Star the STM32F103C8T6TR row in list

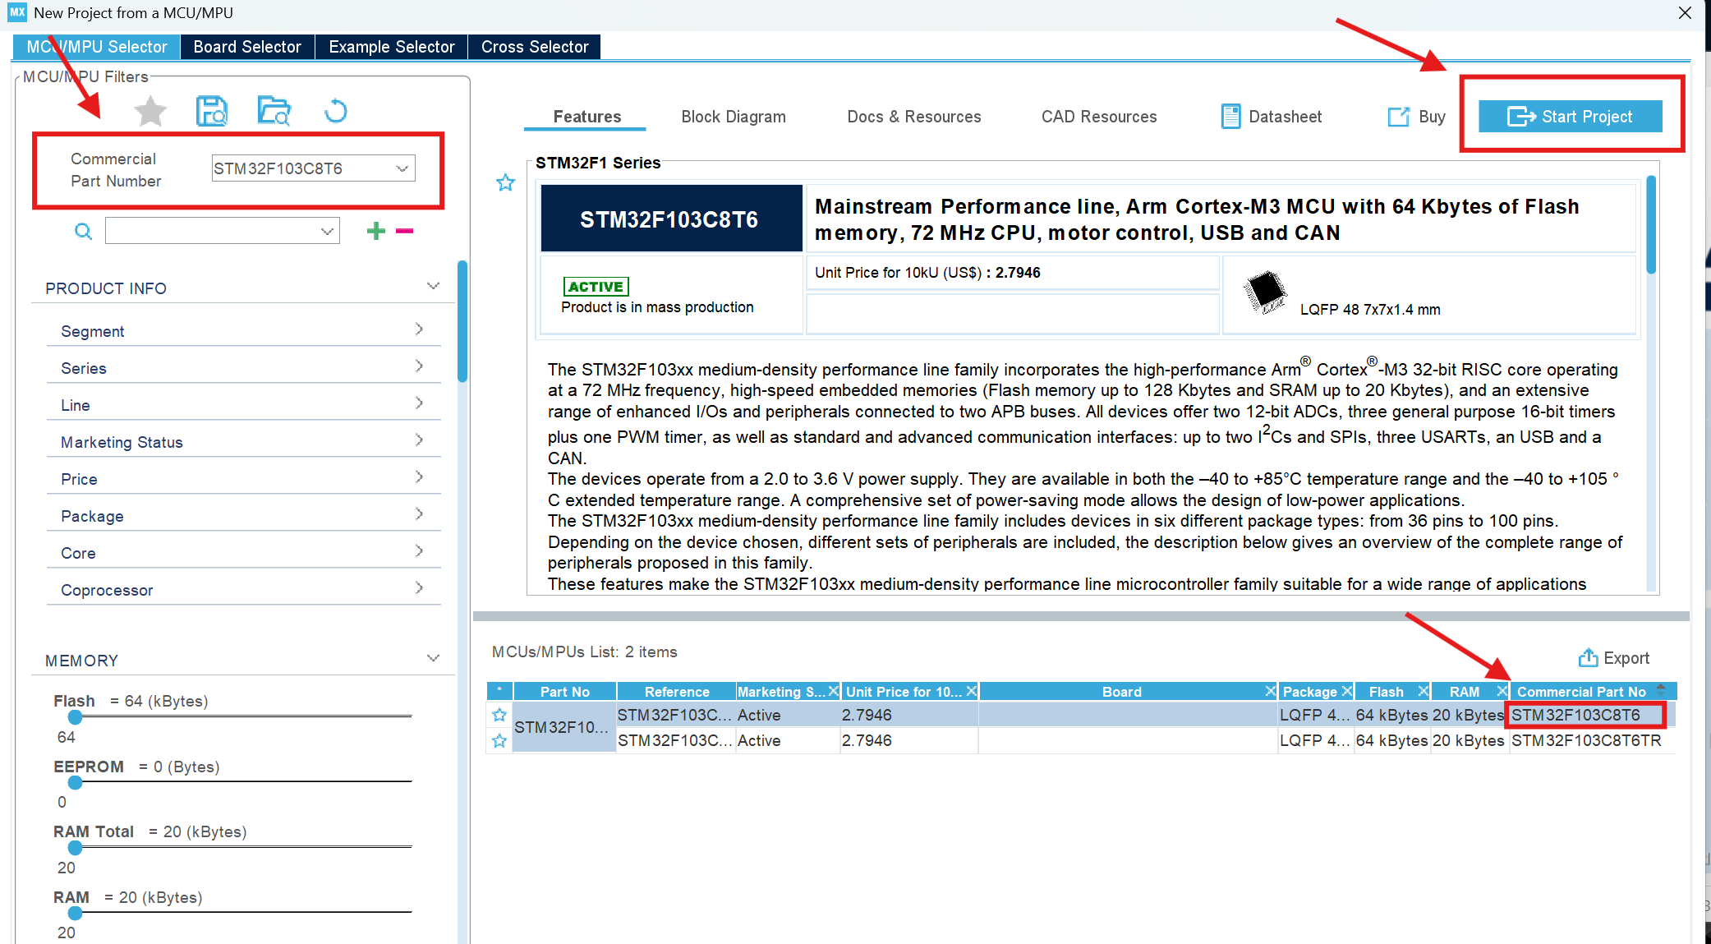point(499,741)
